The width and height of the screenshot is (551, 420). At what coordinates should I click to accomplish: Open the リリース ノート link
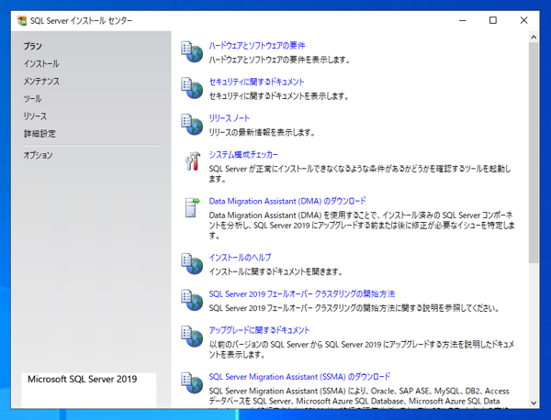(229, 118)
